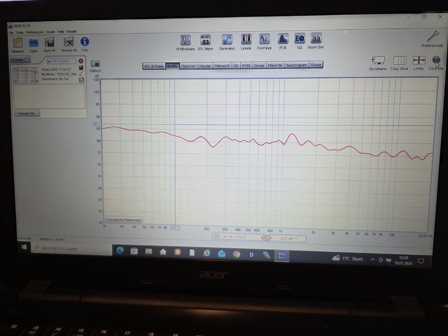Viewport: 448px width, 336px height.
Task: Open the EQ window
Action: [299, 41]
